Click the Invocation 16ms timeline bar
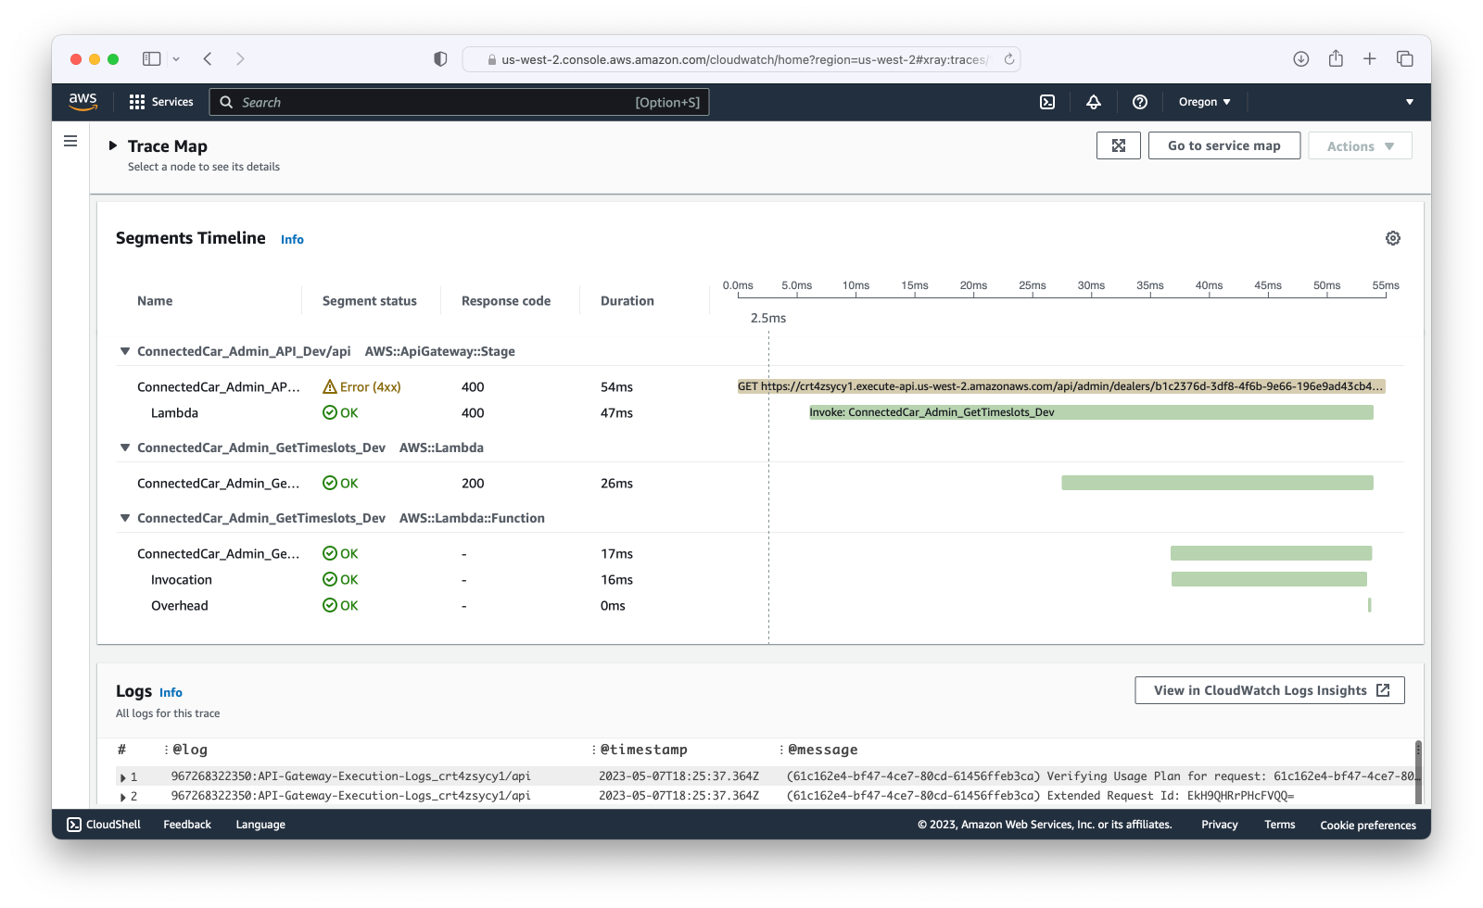Screen dimensions: 1483x908 coord(1269,579)
